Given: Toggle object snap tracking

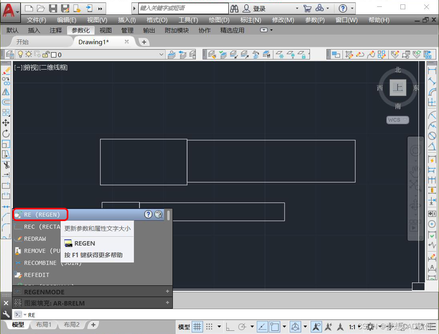Looking at the screenshot, I should click(x=263, y=326).
